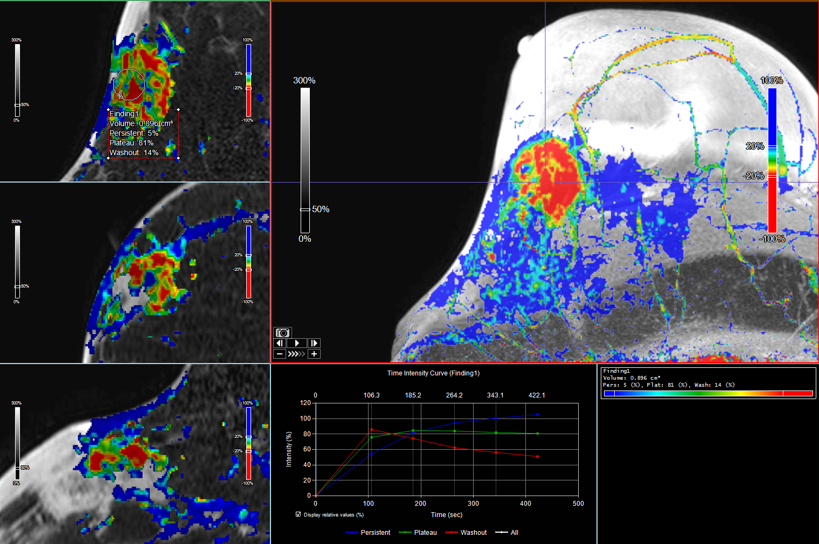Viewport: 819px width, 544px height.
Task: Click the Washout legend entry
Action: [466, 532]
